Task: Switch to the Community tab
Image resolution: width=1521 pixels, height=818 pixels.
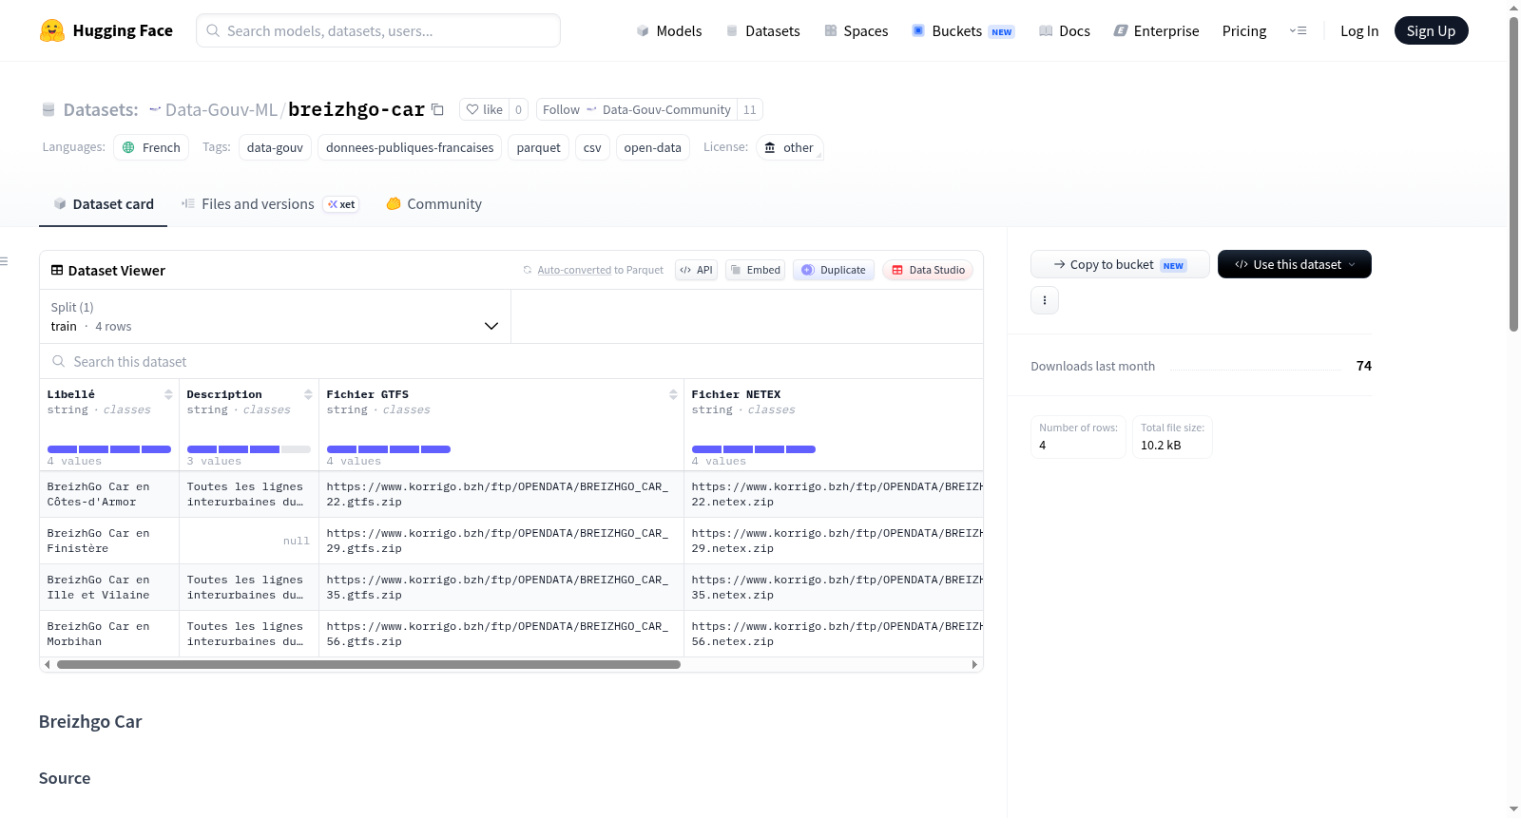Action: point(433,203)
